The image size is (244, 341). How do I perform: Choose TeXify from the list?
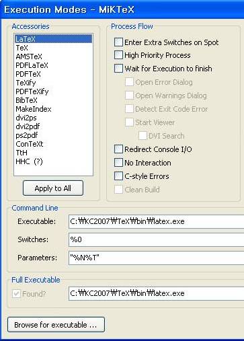(x=53, y=83)
